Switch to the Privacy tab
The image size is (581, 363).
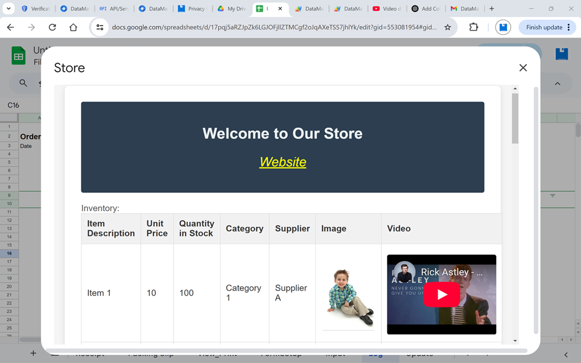(x=192, y=9)
